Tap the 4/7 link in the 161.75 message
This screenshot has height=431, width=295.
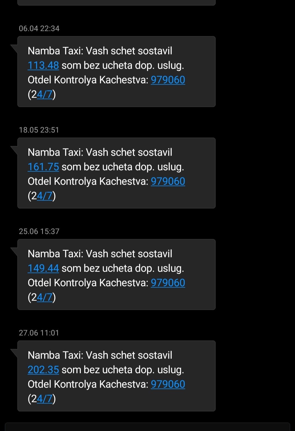(x=45, y=196)
